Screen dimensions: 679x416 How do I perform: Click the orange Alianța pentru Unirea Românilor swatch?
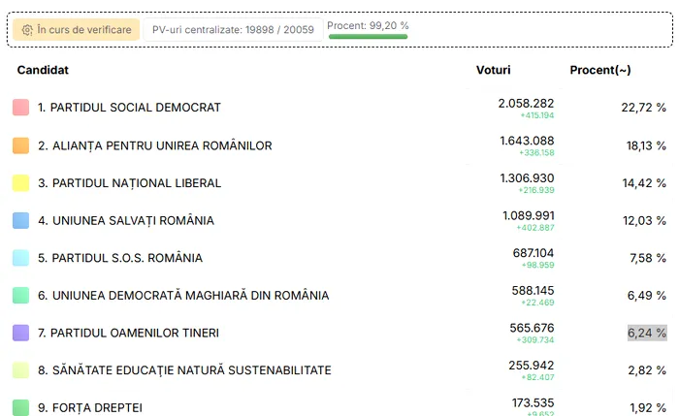pos(20,145)
